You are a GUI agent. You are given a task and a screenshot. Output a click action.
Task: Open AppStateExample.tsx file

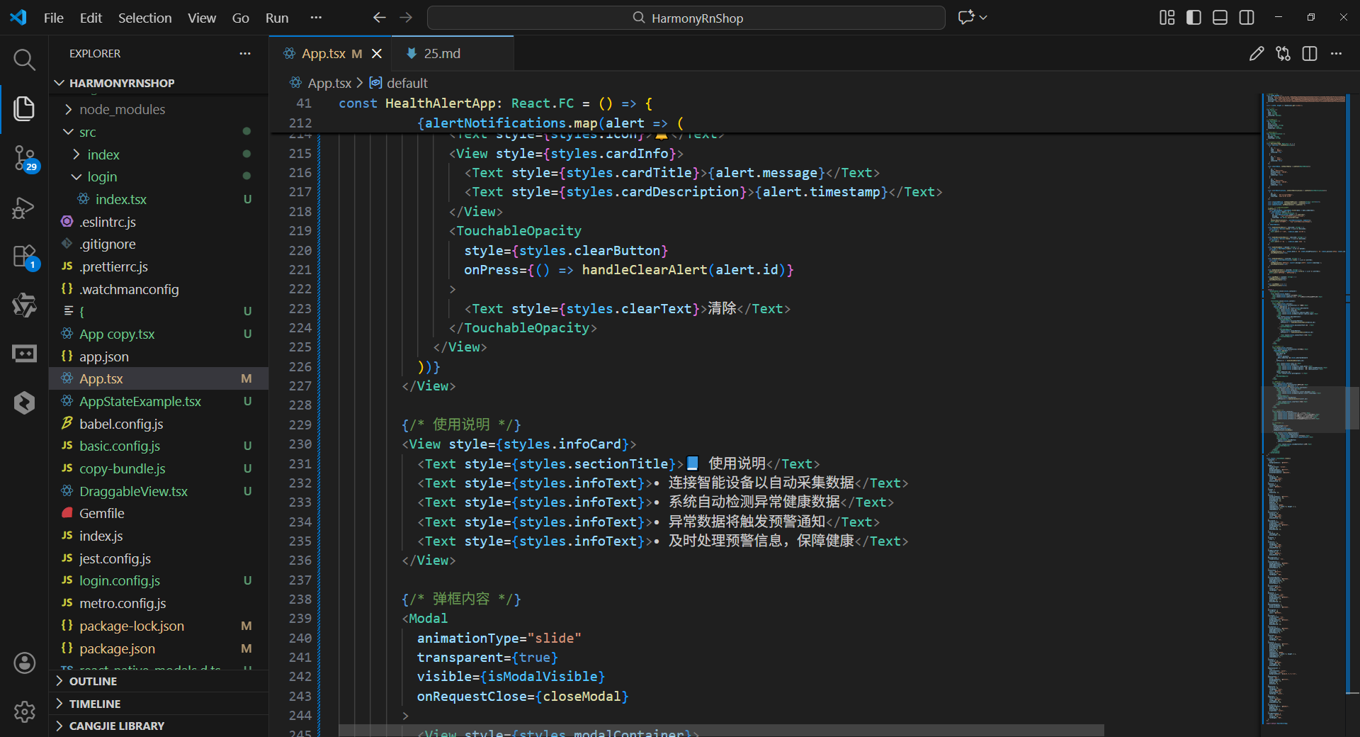point(159,401)
